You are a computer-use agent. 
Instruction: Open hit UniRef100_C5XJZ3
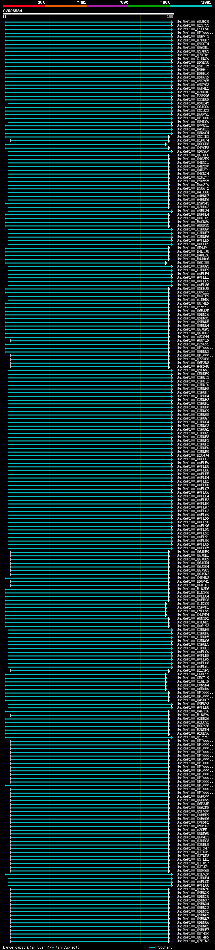click(192, 111)
